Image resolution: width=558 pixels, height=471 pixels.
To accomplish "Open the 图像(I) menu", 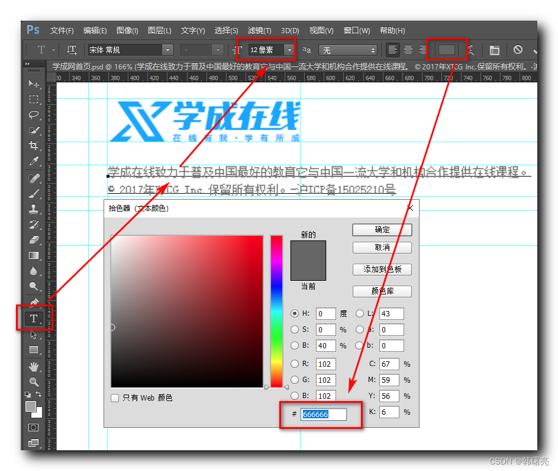I will click(127, 31).
